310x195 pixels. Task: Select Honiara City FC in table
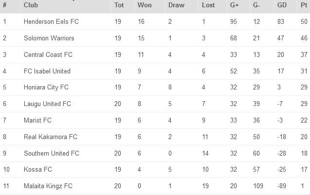46,88
